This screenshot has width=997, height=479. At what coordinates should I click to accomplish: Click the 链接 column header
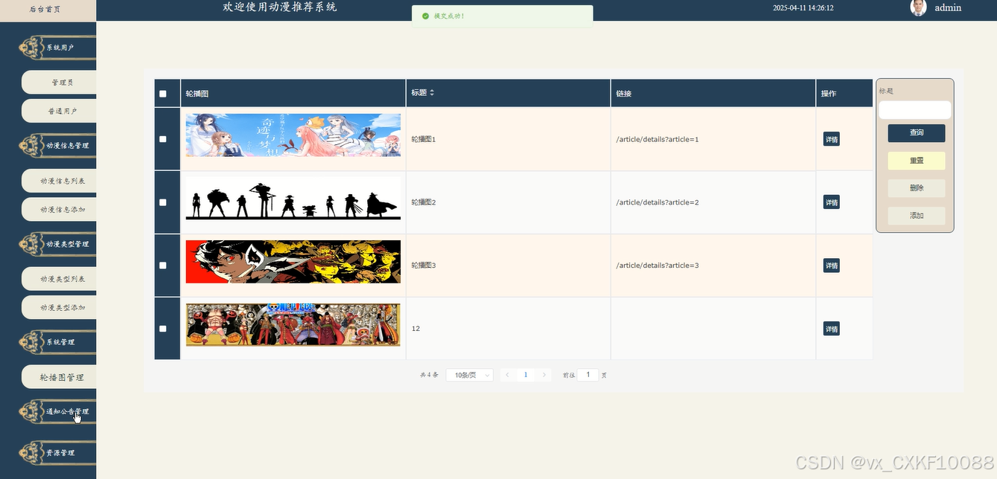(x=713, y=94)
